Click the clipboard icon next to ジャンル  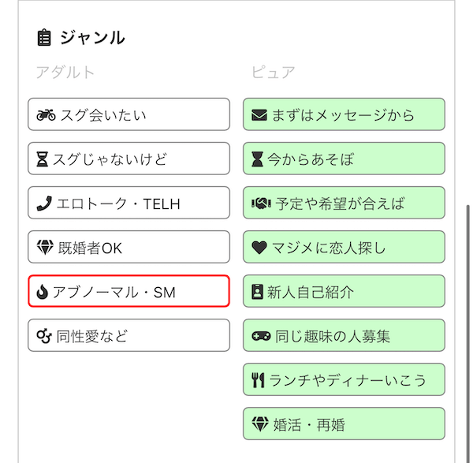point(44,38)
